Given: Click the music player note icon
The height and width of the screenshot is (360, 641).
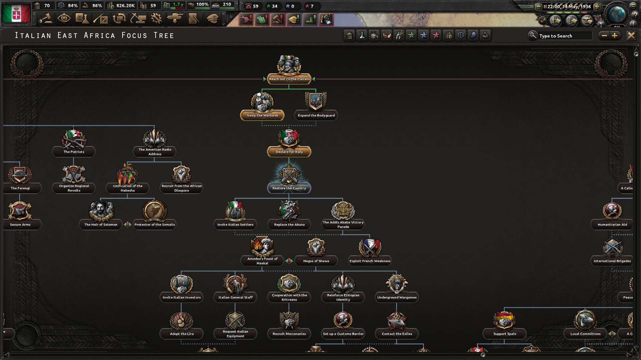Looking at the screenshot, I should coord(543,21).
